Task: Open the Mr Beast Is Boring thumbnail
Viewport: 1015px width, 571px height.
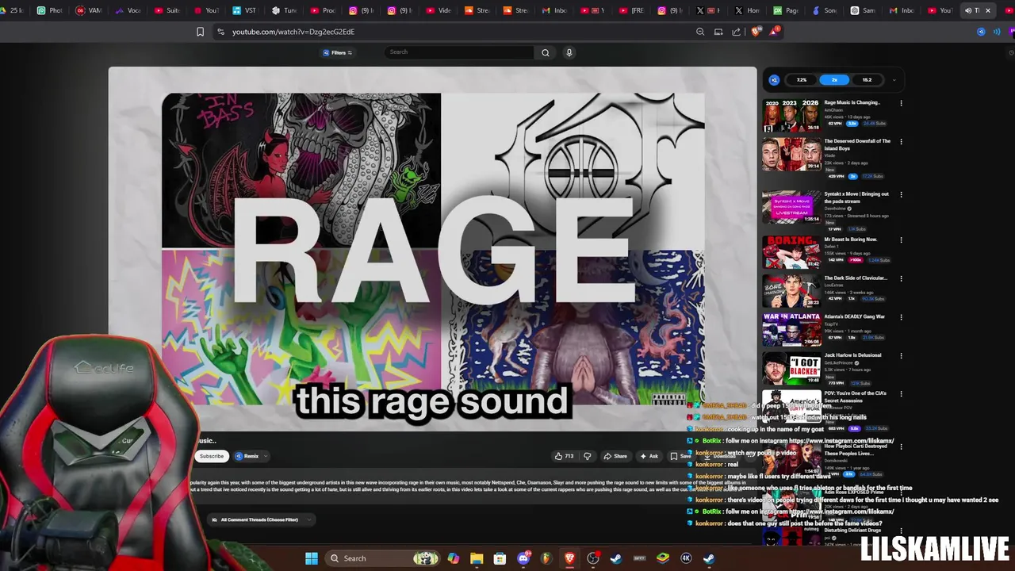Action: [x=791, y=252]
